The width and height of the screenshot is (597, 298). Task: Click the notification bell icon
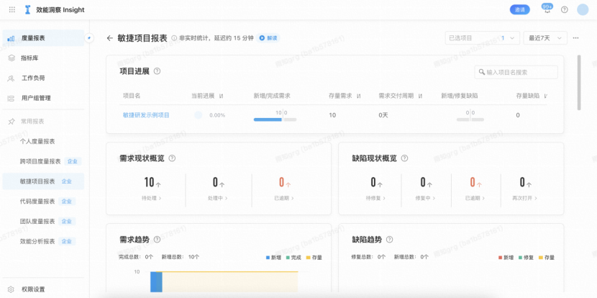pos(547,10)
